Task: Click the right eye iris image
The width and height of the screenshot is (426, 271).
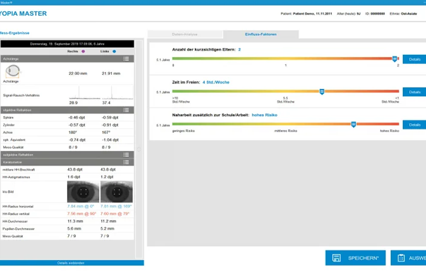Action: (x=83, y=192)
